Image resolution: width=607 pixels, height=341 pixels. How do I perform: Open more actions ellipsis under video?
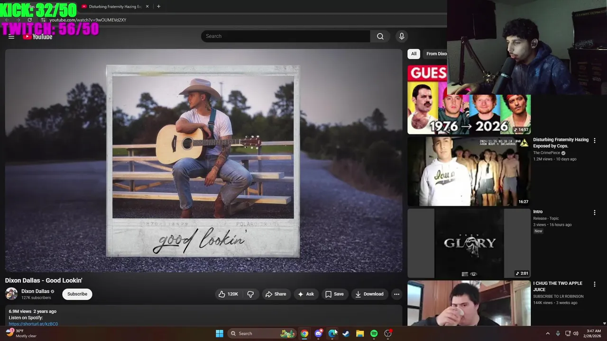click(x=396, y=294)
